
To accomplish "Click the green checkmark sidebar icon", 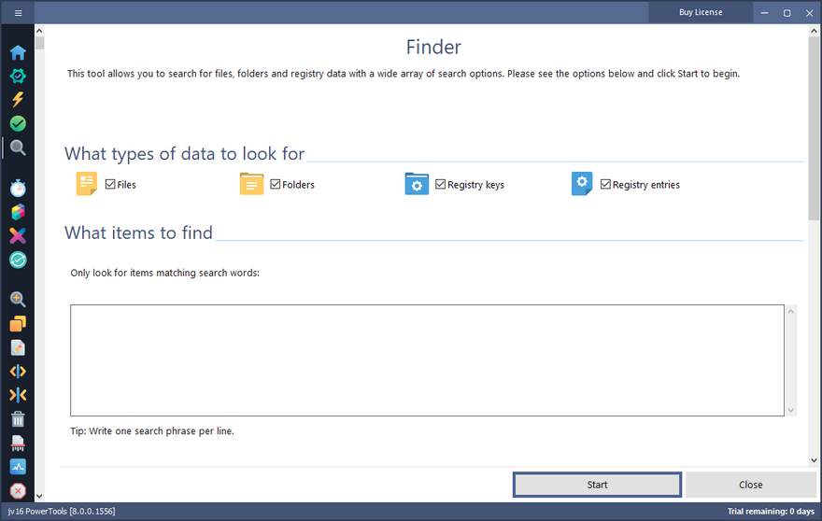I will (18, 123).
